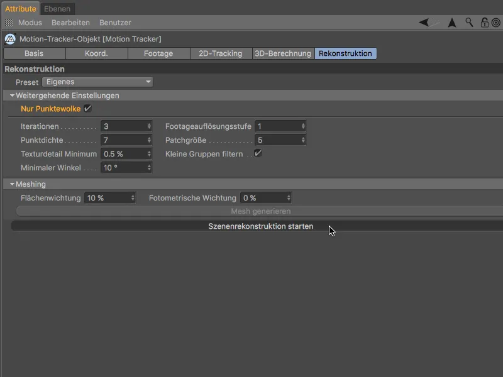Click the Fotometrische Wichtung stepper arrows
The height and width of the screenshot is (377, 503).
[289, 198]
